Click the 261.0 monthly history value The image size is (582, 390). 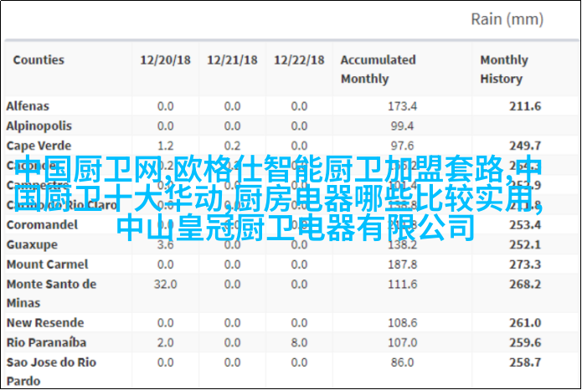tap(525, 323)
